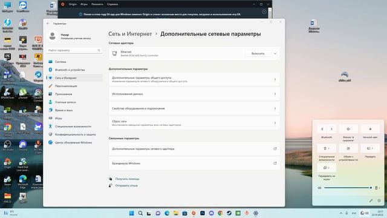Open all settings gear in quick settings

click(x=379, y=200)
